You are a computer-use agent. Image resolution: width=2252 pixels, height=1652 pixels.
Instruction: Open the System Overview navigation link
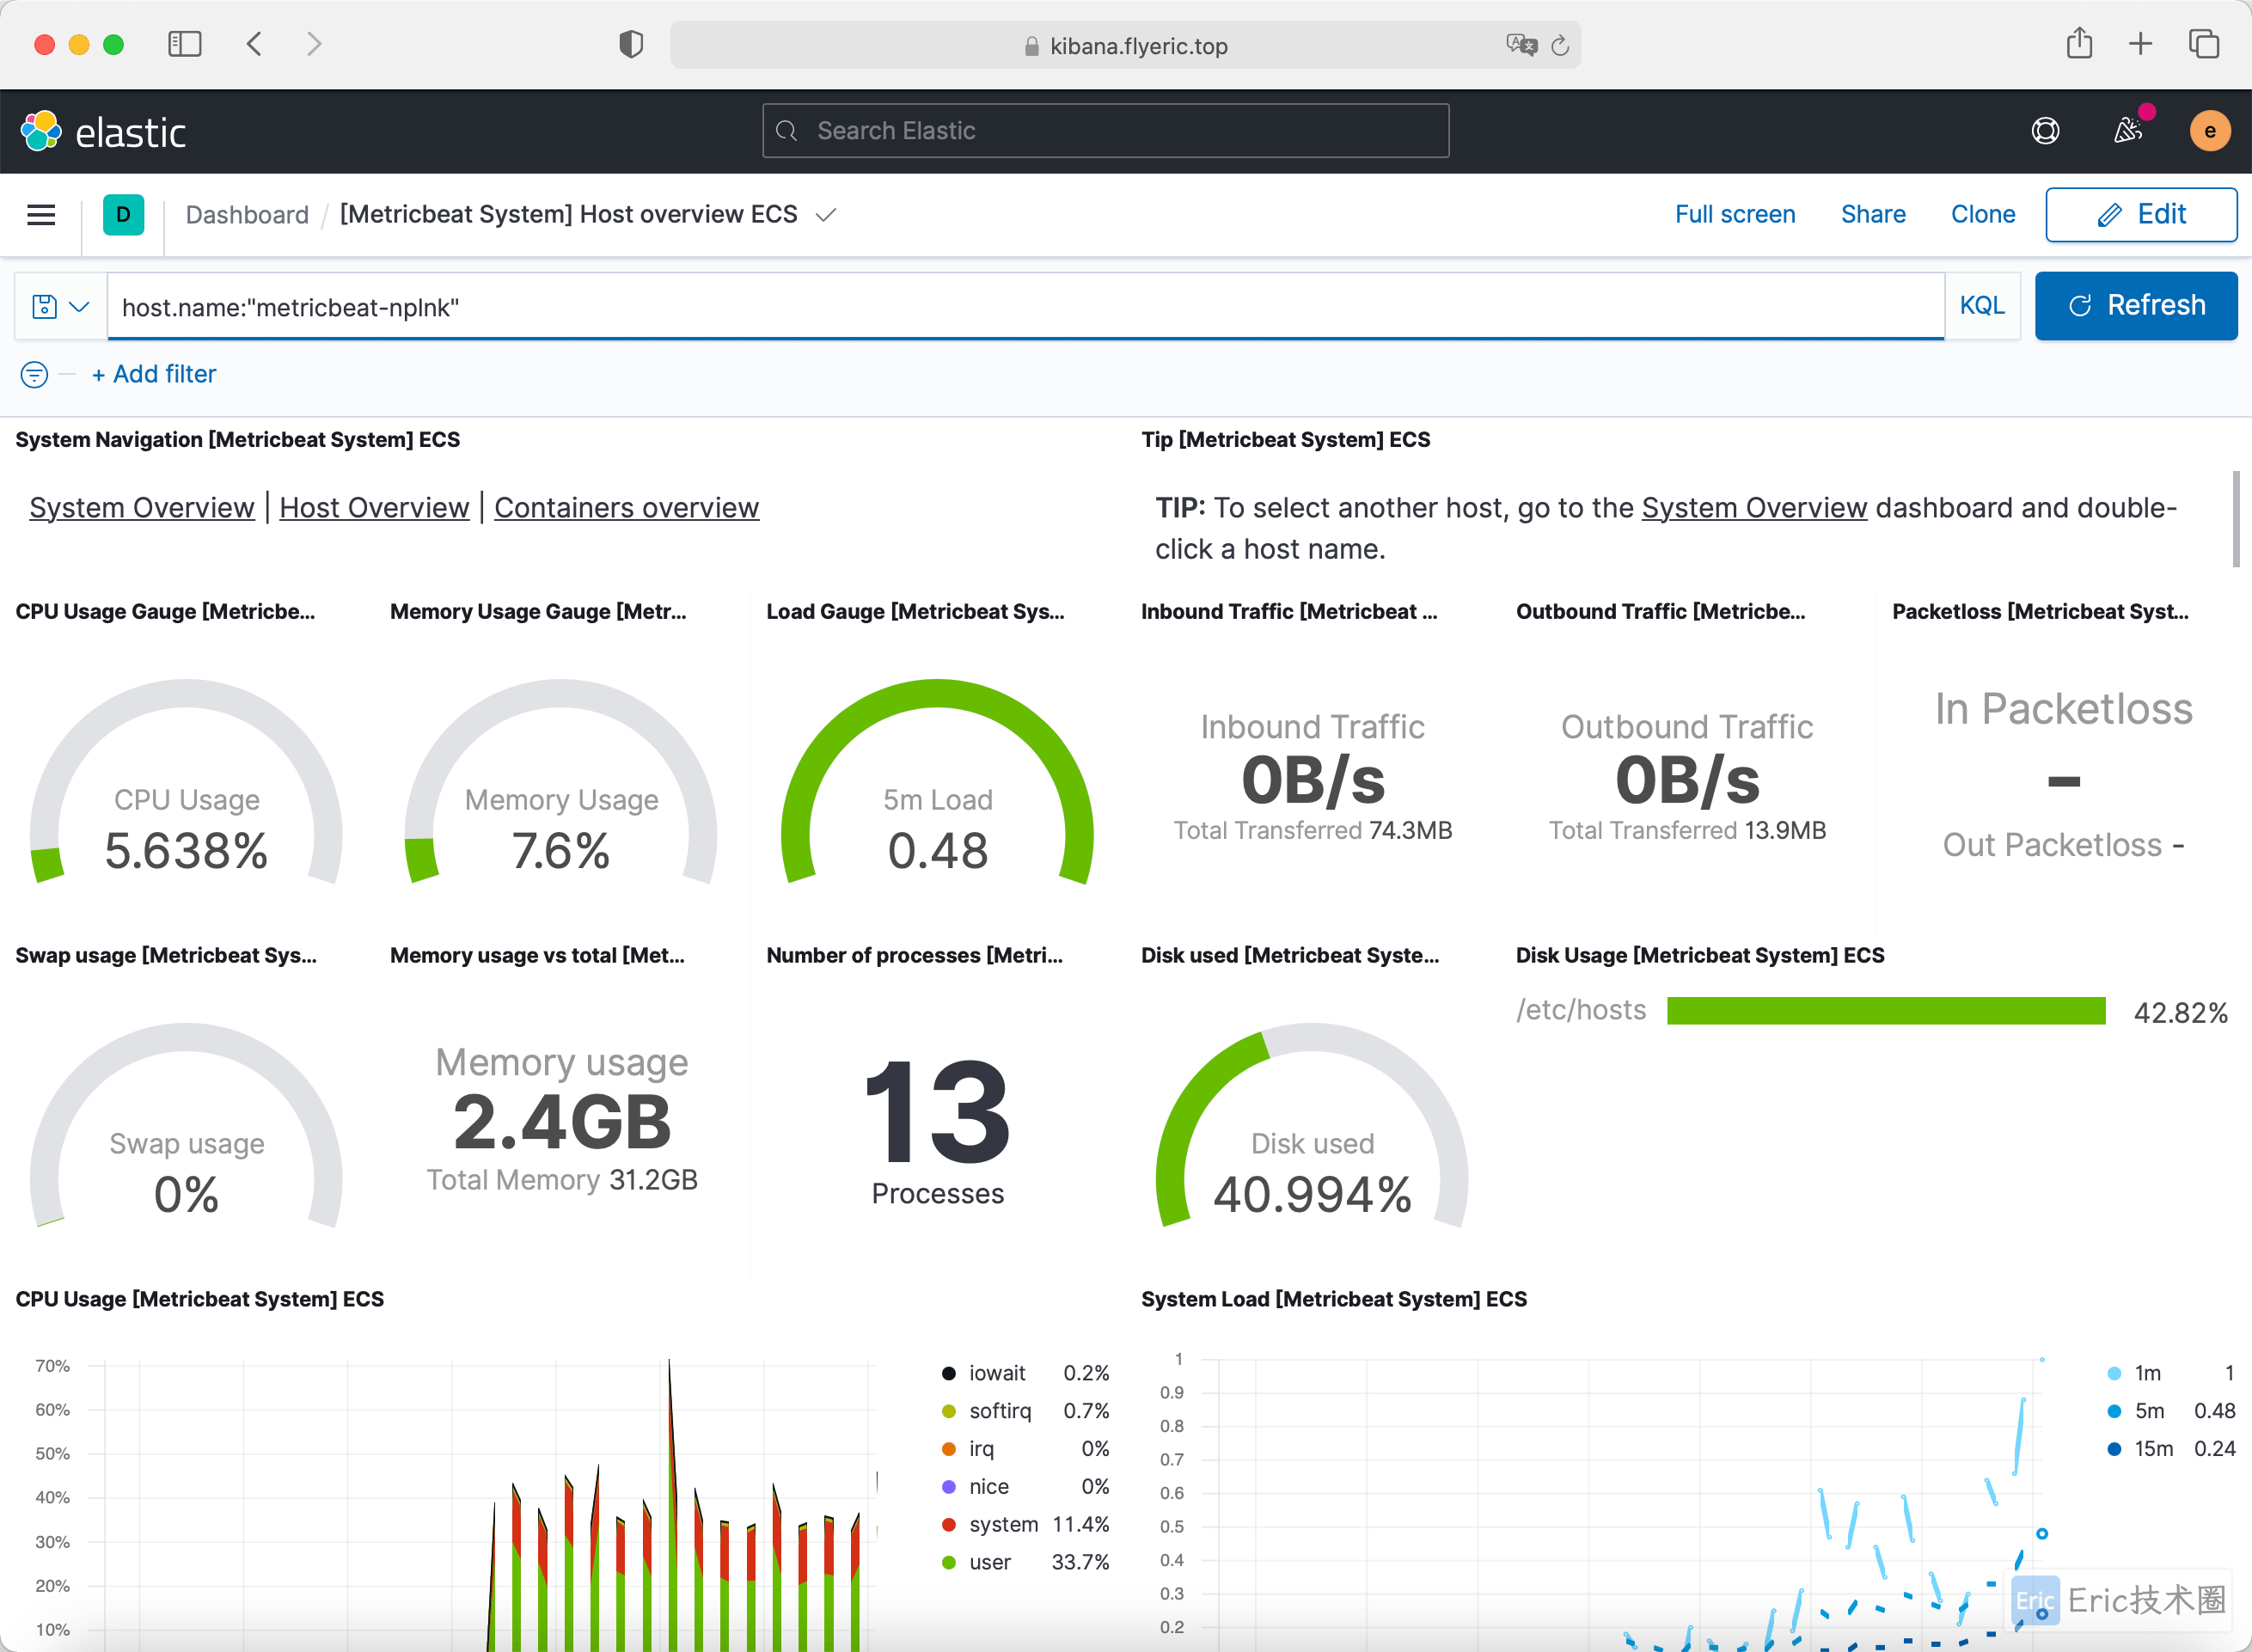[142, 508]
